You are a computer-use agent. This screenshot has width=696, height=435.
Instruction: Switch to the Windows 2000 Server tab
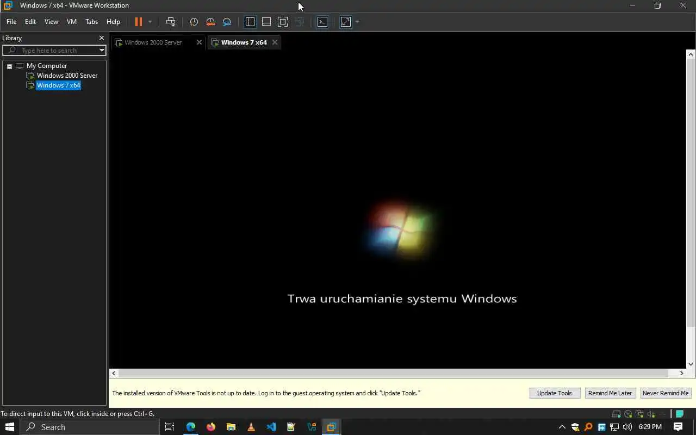coord(153,42)
